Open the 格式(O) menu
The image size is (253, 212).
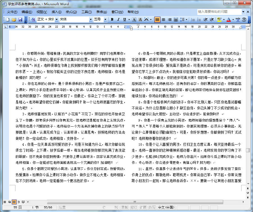pos(72,12)
